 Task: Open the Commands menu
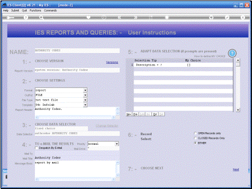[50, 10]
